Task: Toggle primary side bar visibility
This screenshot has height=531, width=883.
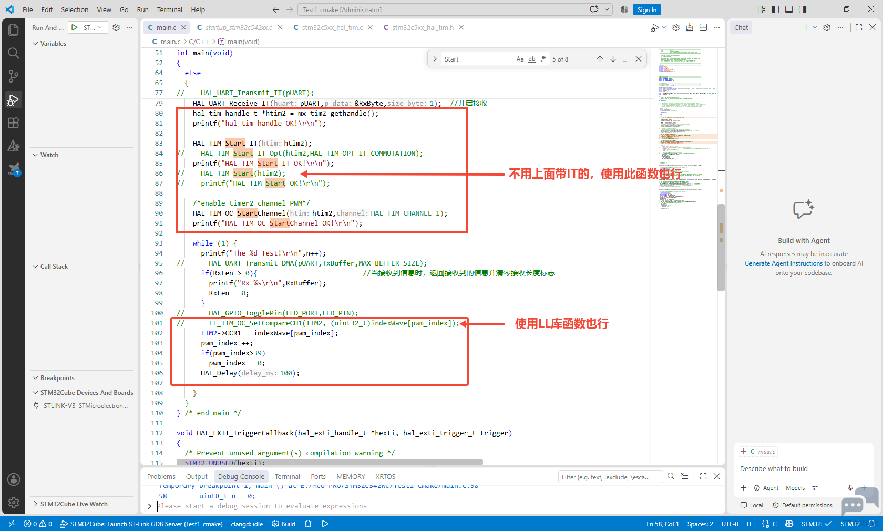Action: [x=775, y=9]
